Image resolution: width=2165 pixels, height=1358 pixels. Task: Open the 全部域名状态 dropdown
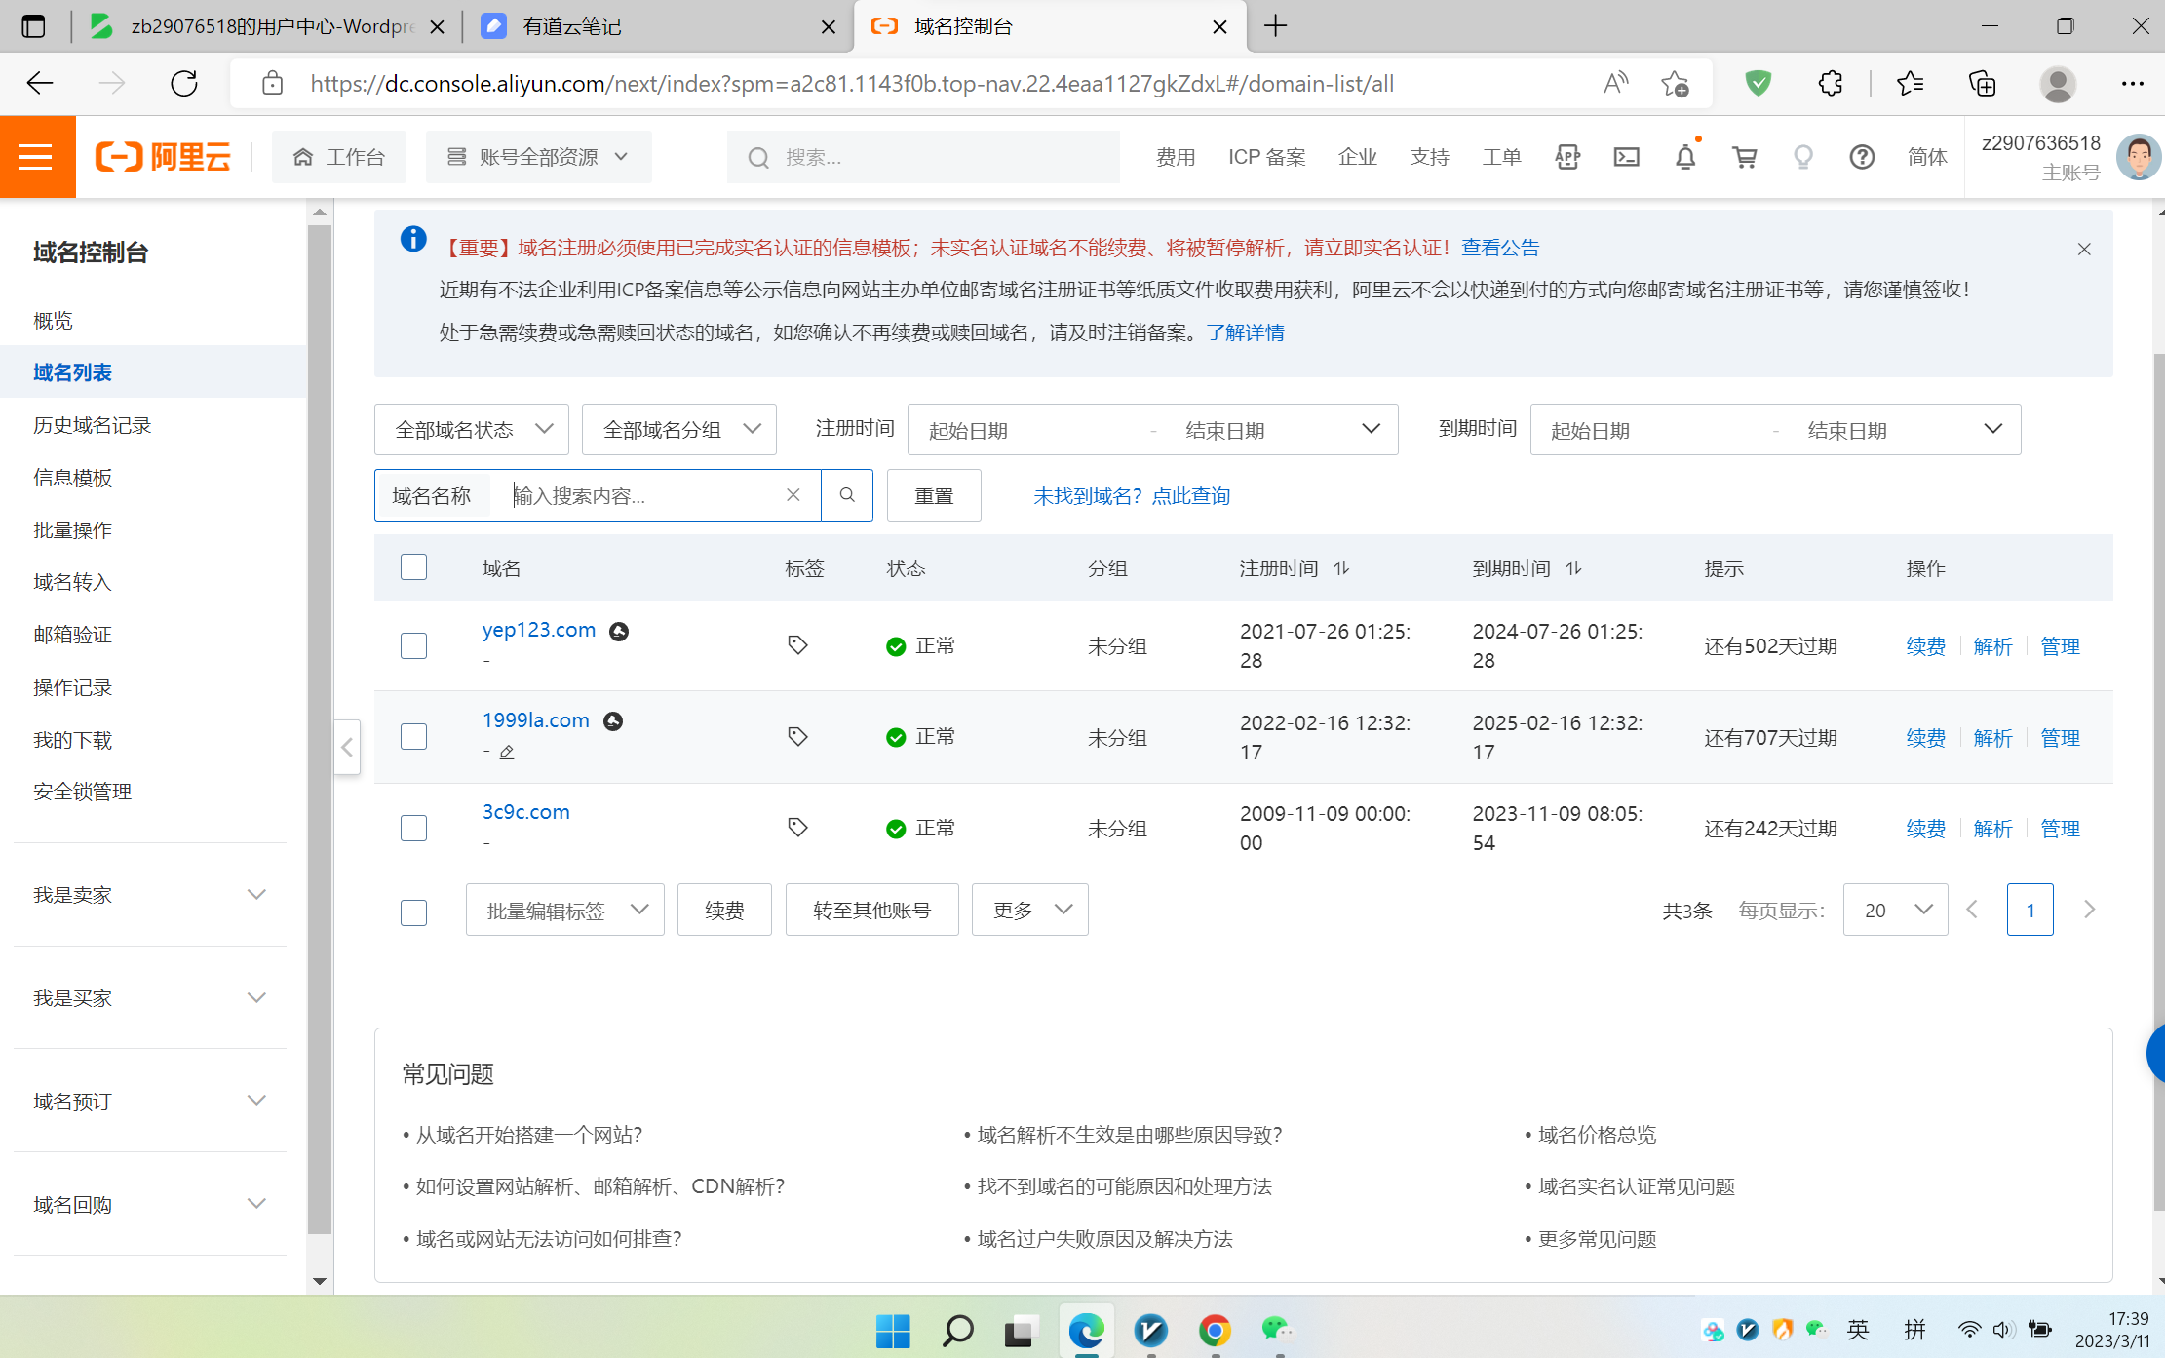click(x=472, y=430)
